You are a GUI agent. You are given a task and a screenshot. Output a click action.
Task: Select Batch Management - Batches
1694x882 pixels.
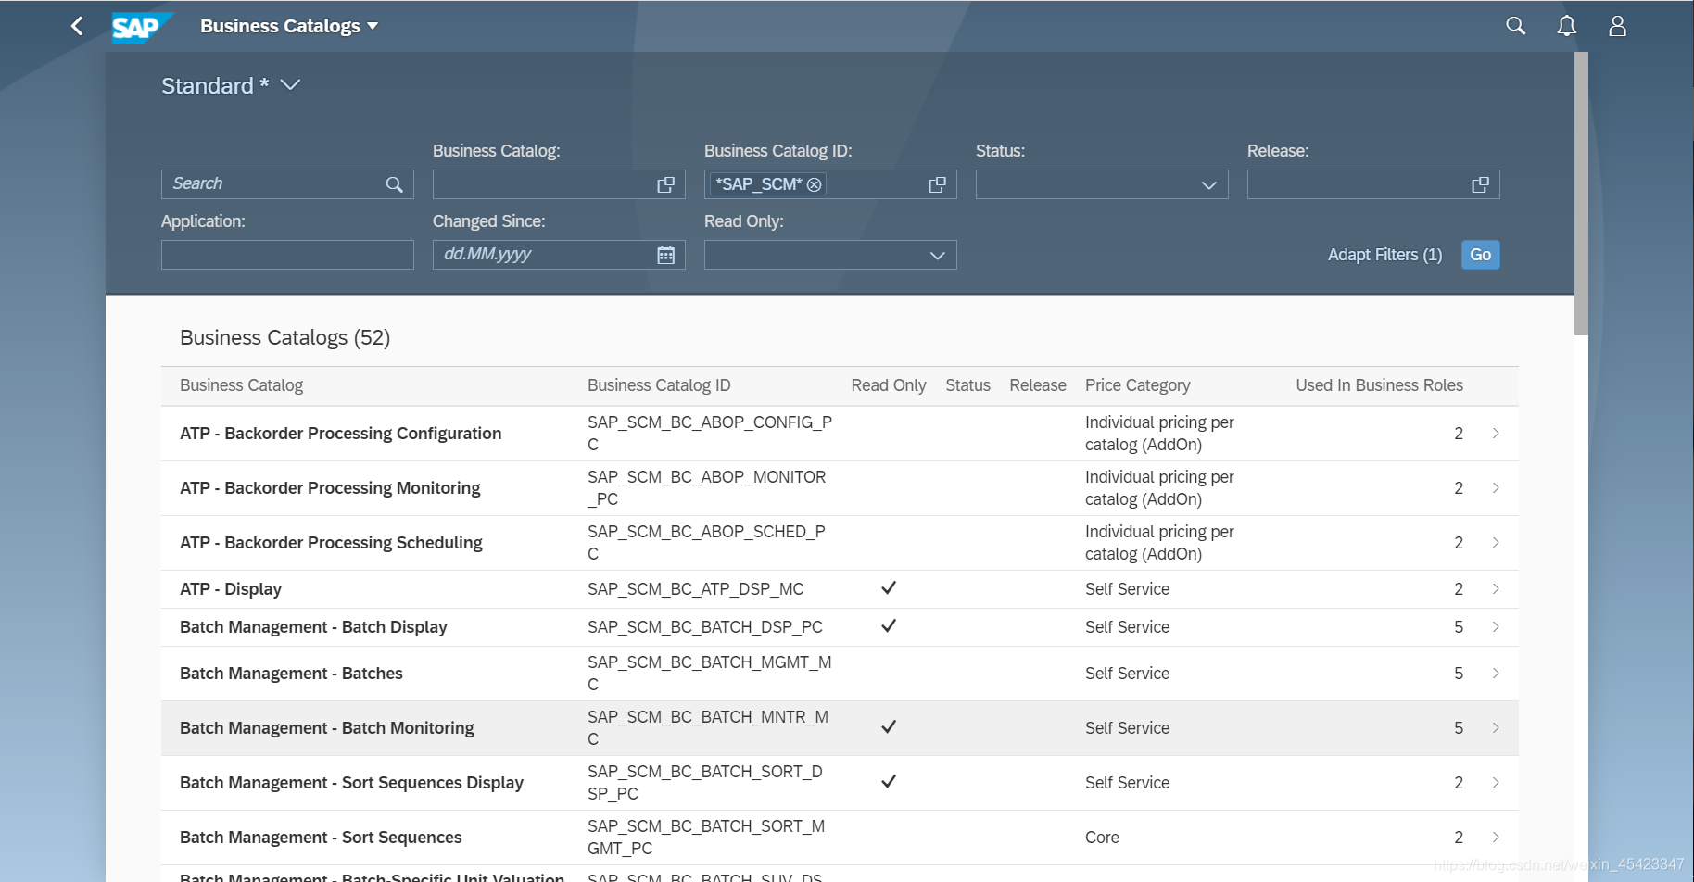click(291, 674)
